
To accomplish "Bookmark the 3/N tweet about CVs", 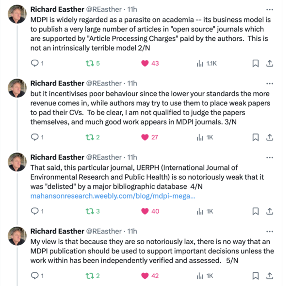I will tap(256, 137).
